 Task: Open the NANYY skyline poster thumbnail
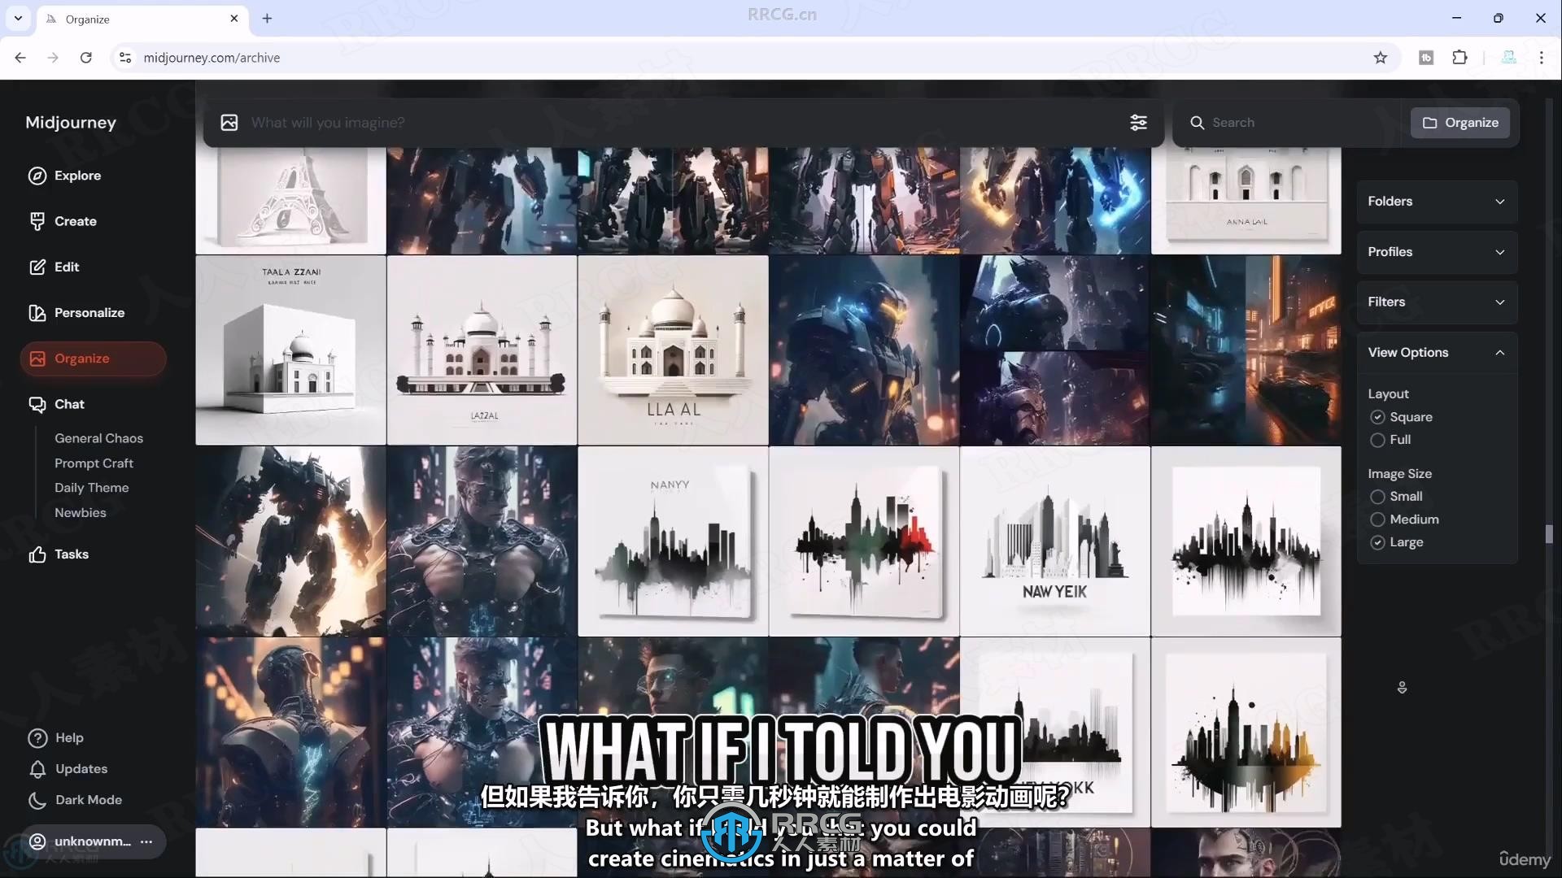click(x=673, y=541)
